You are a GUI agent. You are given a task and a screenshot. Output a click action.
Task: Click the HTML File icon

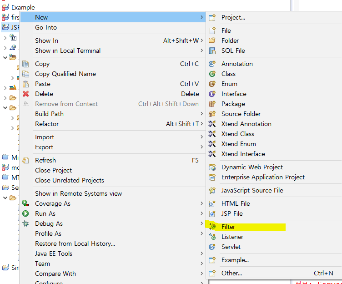(212, 203)
